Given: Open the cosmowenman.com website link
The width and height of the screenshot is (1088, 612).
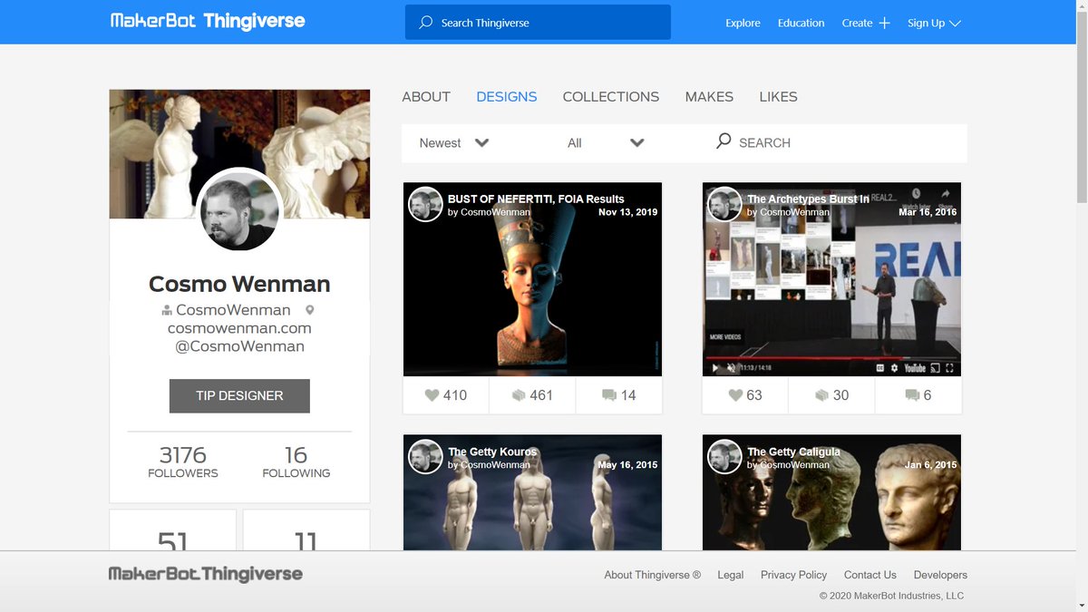Looking at the screenshot, I should pos(239,328).
